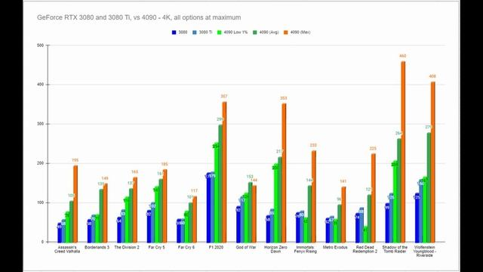483x272 pixels.
Task: Select the "God of War" axis label
Action: coord(246,247)
